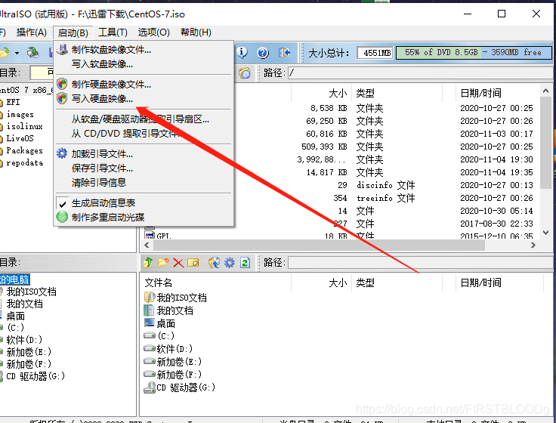
Task: Select 从软盘/硬盘驱动器提取引导扇区... entry
Action: (x=141, y=119)
